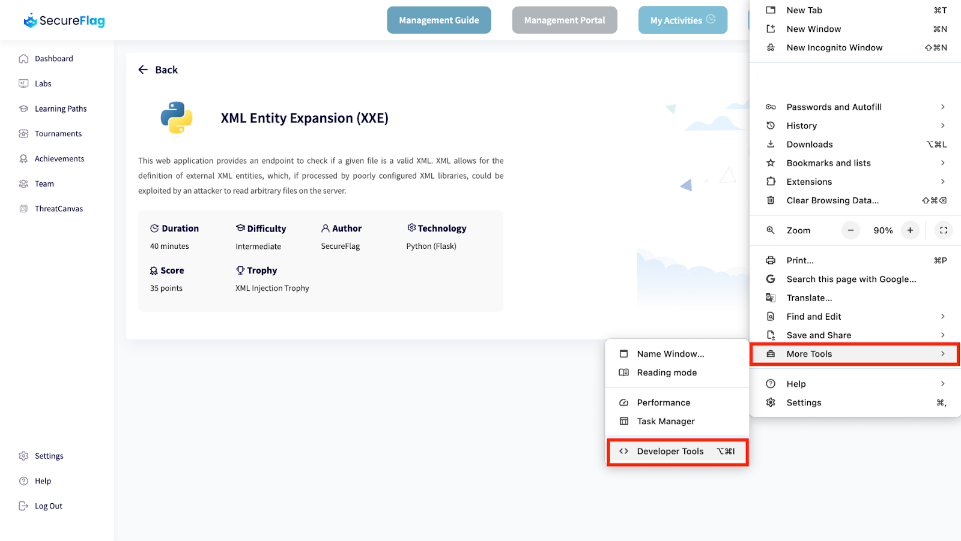Click the Achievements ribbon icon
This screenshot has height=541, width=961.
pos(23,159)
